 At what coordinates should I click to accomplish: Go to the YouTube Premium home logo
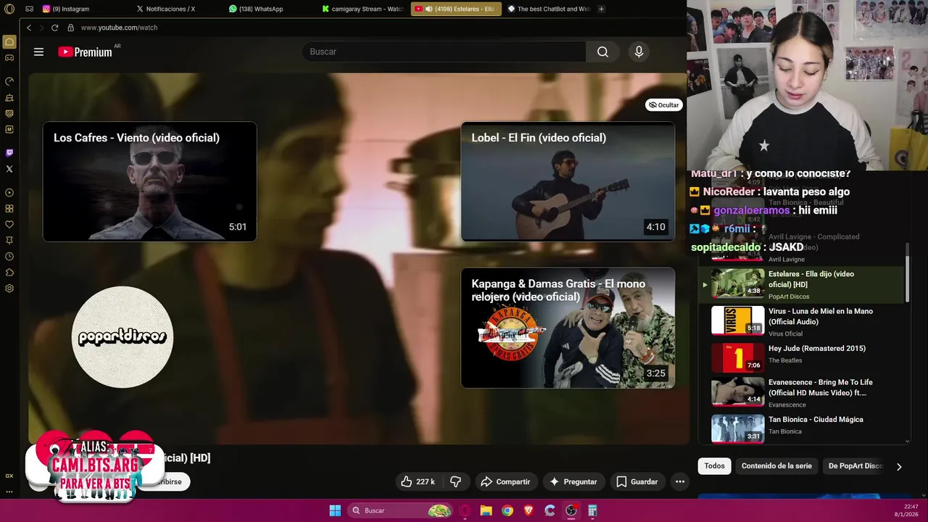pos(85,51)
